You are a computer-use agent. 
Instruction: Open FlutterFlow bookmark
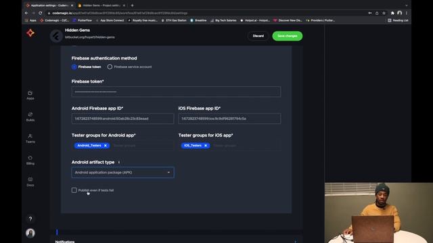point(82,20)
